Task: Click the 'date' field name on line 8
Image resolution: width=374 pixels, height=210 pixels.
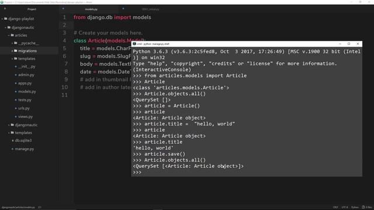Action: [86, 72]
